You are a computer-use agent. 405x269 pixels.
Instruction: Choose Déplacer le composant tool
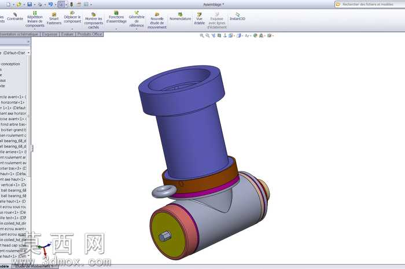(x=72, y=17)
